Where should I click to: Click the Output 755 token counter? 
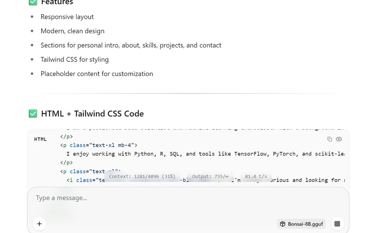210,177
